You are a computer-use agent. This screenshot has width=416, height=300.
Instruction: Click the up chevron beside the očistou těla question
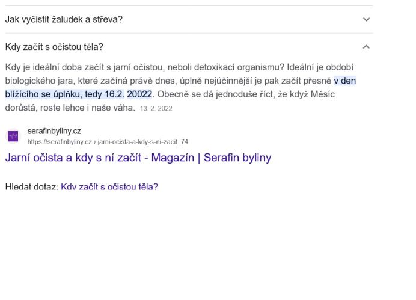coord(366,47)
